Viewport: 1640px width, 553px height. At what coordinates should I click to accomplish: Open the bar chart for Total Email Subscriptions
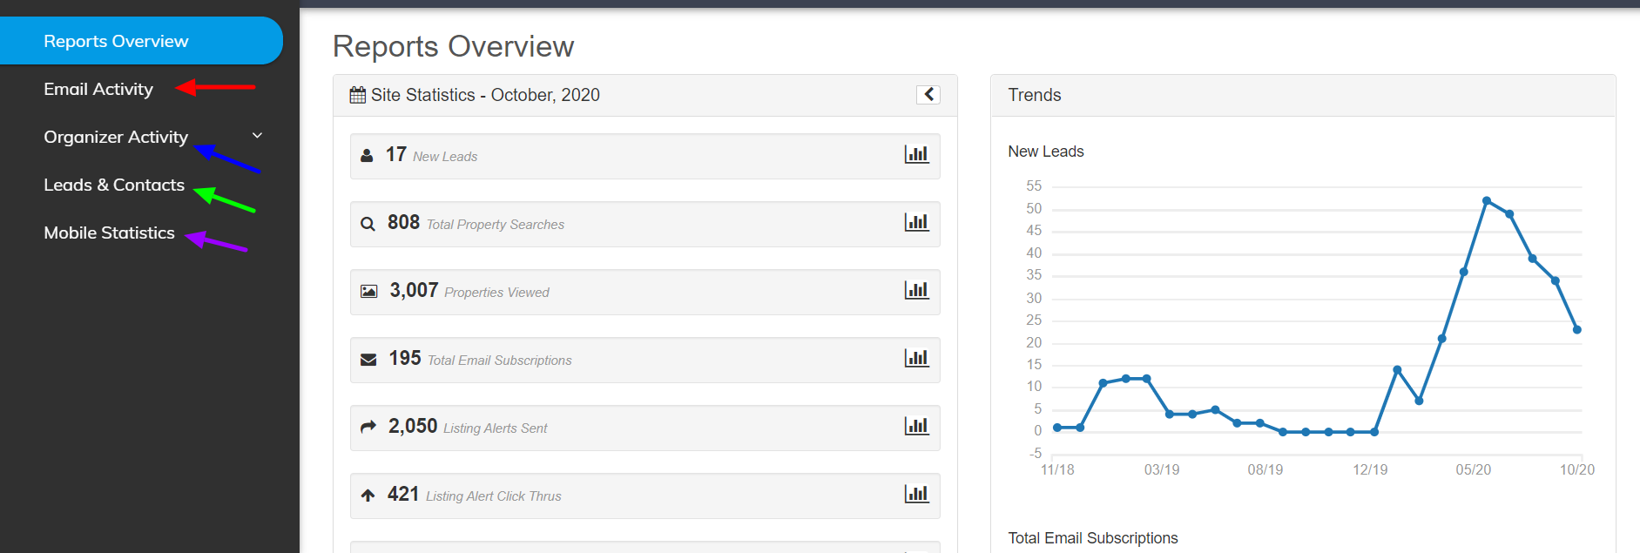click(x=916, y=358)
